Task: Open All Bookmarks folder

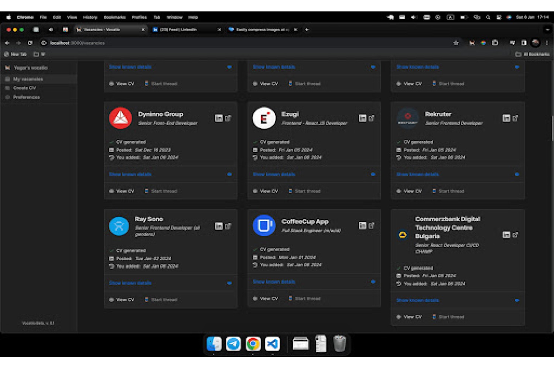Action: pos(533,54)
